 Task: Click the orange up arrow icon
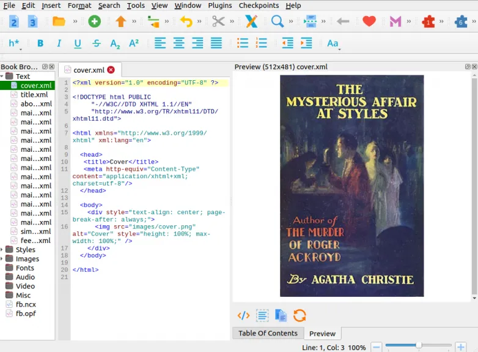pos(120,21)
